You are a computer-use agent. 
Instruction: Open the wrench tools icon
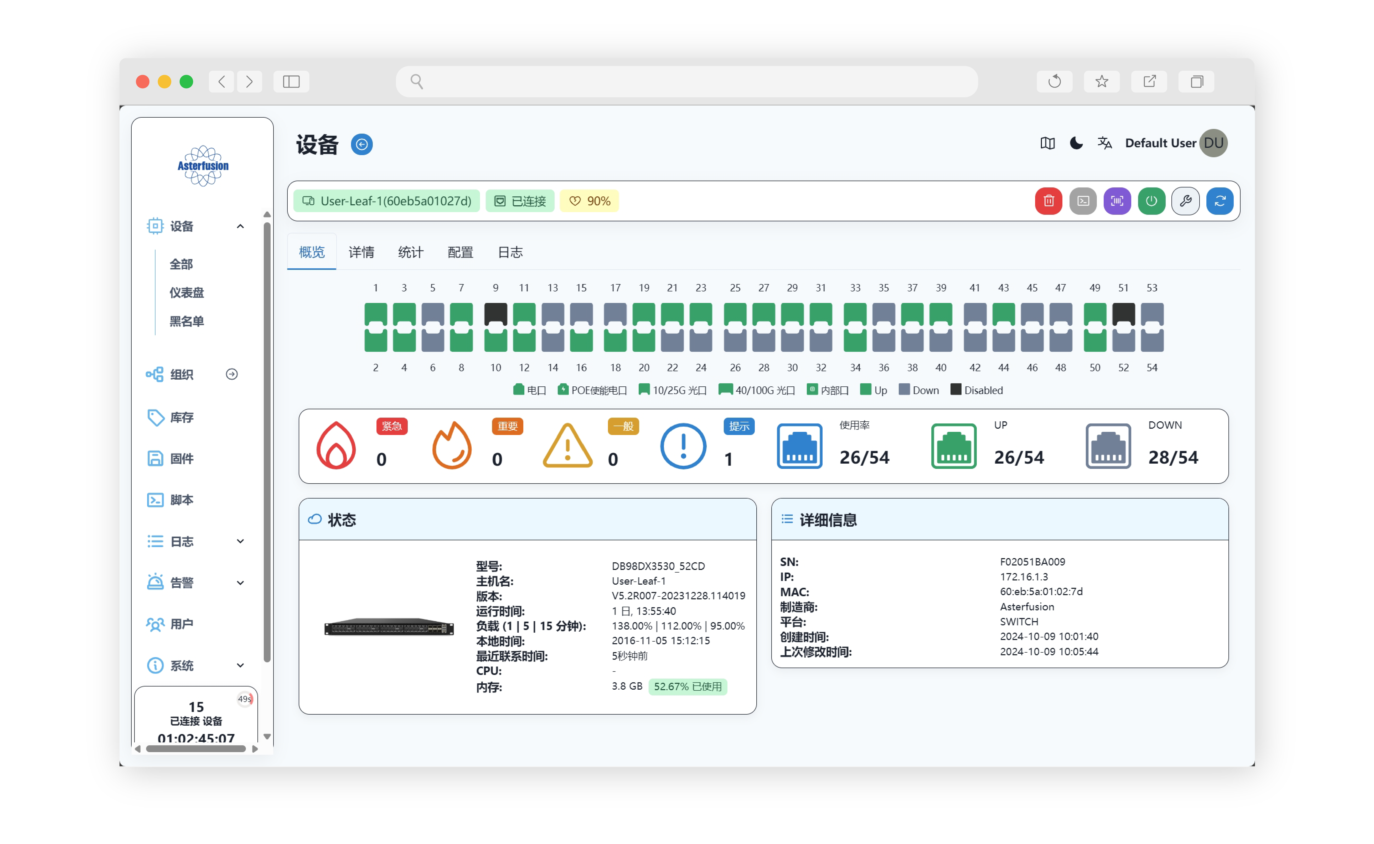tap(1186, 201)
